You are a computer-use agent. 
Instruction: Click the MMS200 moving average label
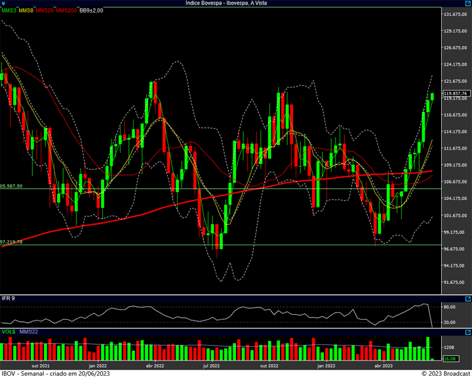tap(66, 10)
